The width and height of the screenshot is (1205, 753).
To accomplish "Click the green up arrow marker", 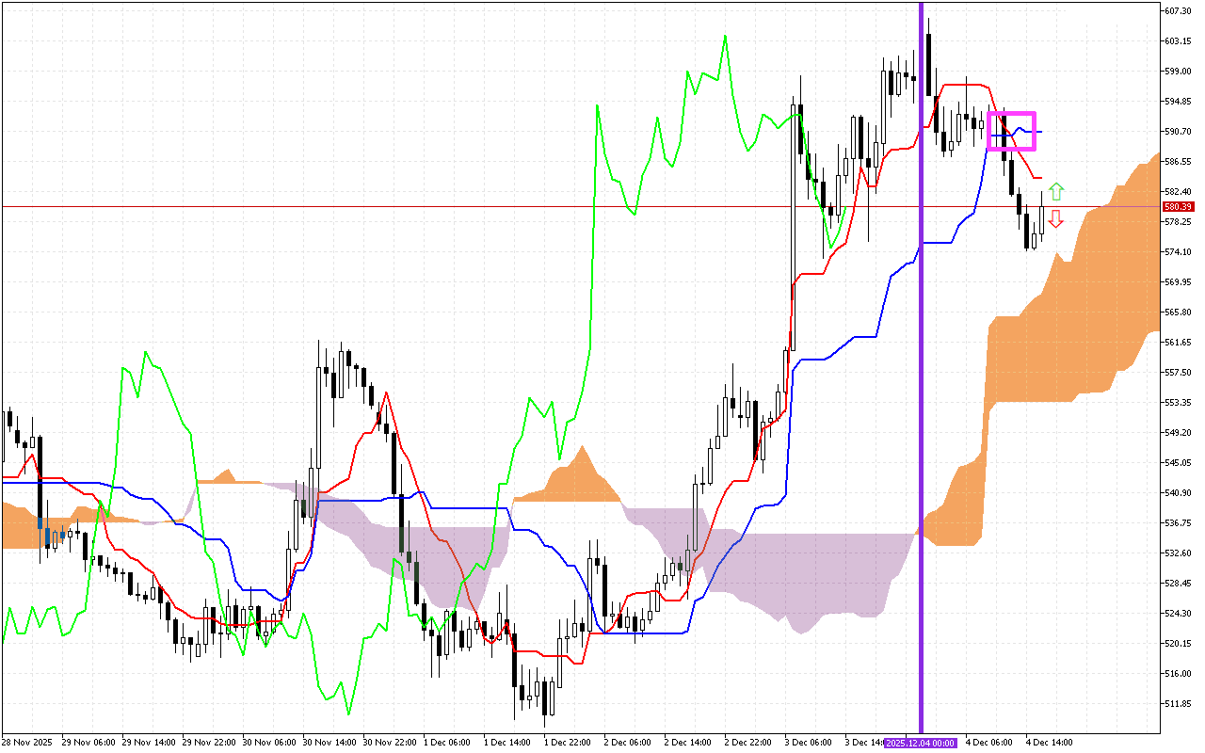I will point(1056,192).
